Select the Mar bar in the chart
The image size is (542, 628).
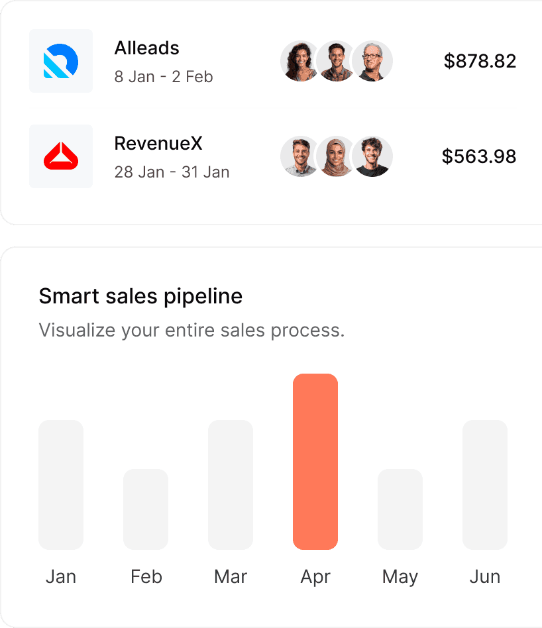tap(231, 485)
